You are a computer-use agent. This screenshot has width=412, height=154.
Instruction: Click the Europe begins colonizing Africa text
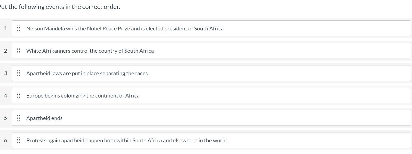(83, 96)
